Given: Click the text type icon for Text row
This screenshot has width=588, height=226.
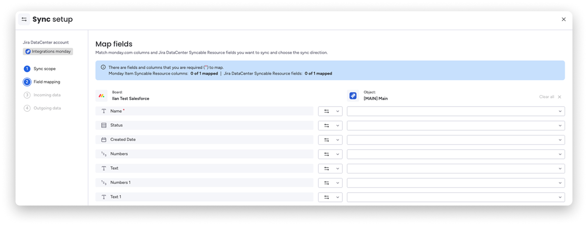Looking at the screenshot, I should click(104, 168).
